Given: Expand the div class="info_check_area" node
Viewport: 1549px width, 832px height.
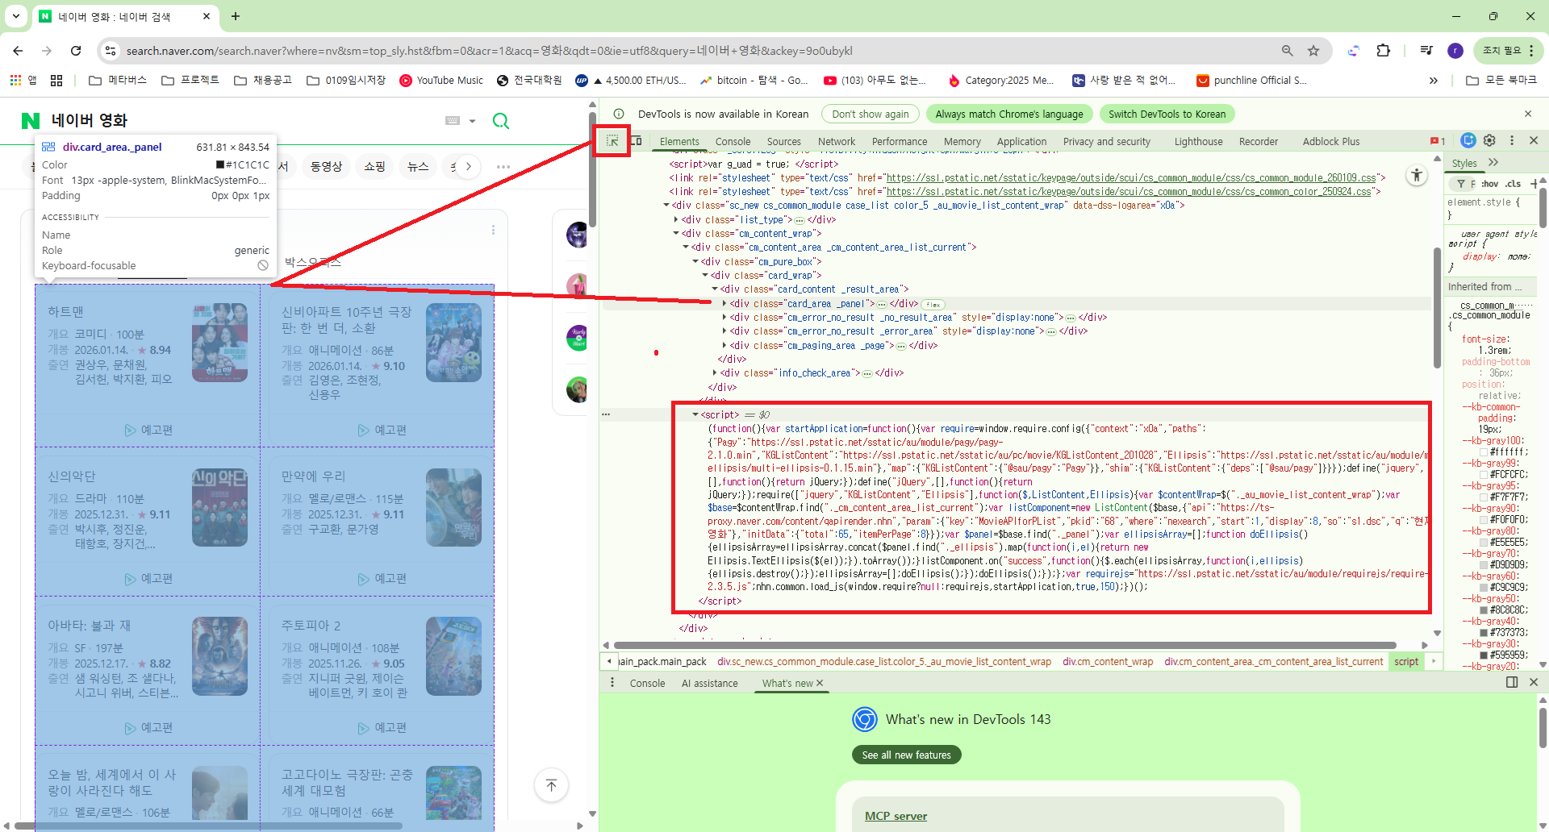Looking at the screenshot, I should click(715, 373).
